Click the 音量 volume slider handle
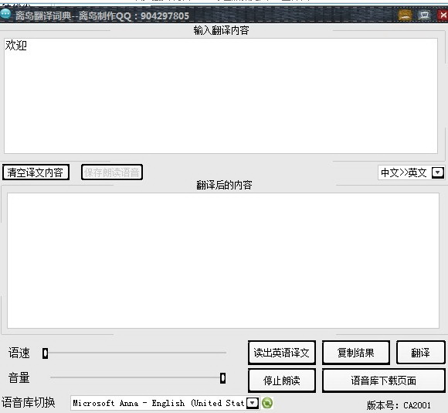 click(223, 378)
